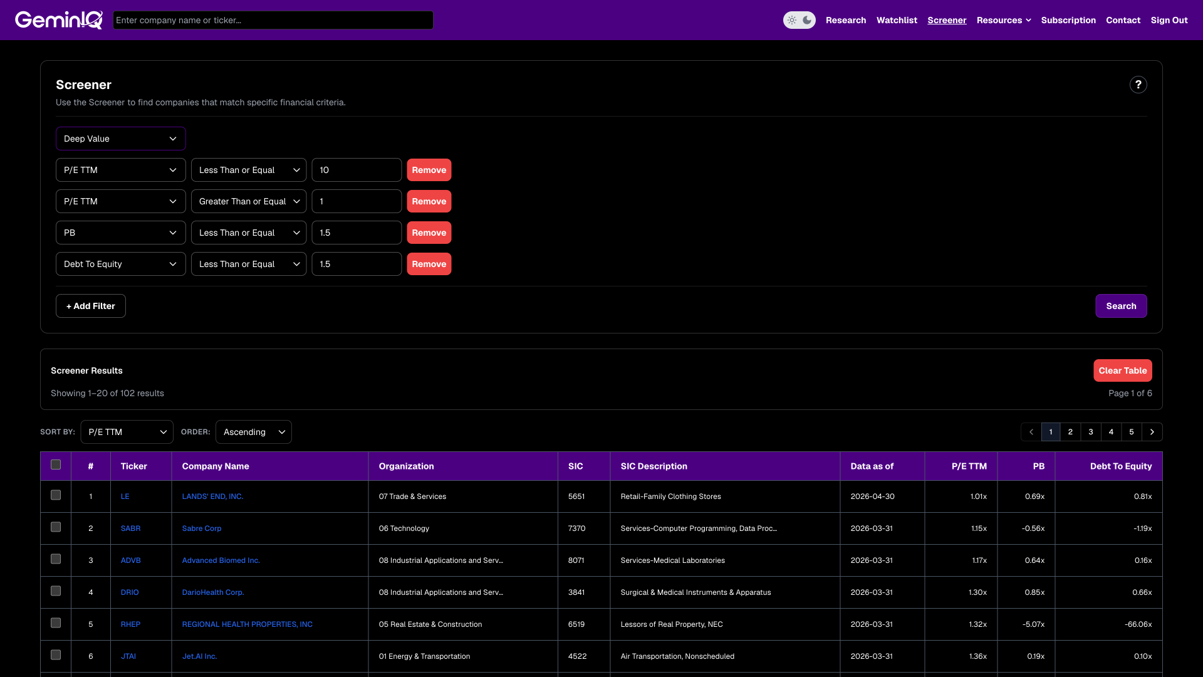Open the Deep Value preset dropdown
This screenshot has height=677, width=1203.
point(120,139)
